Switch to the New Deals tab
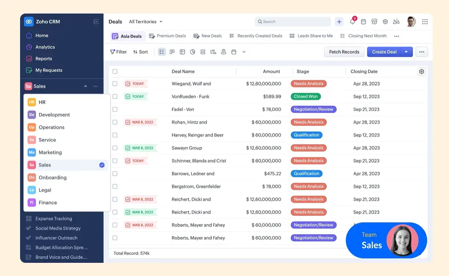 pos(208,36)
